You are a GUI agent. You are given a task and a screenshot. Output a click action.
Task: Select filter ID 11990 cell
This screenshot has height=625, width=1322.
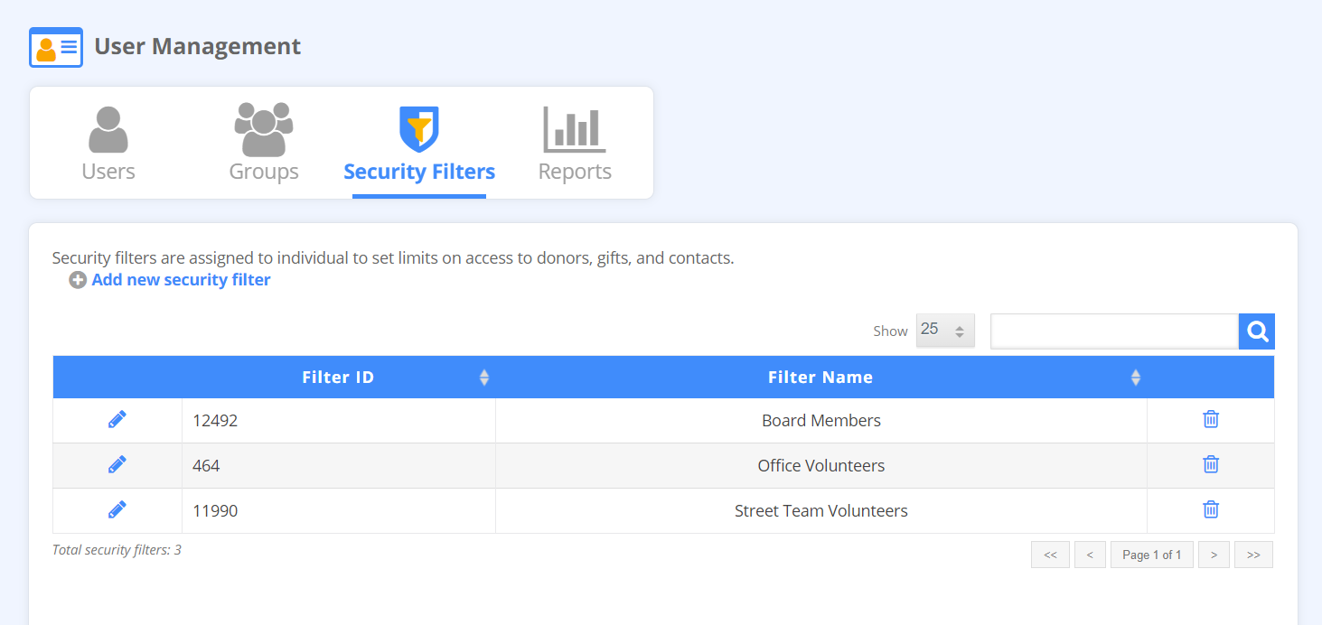coord(338,511)
